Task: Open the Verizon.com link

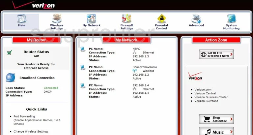Action: pos(203,89)
